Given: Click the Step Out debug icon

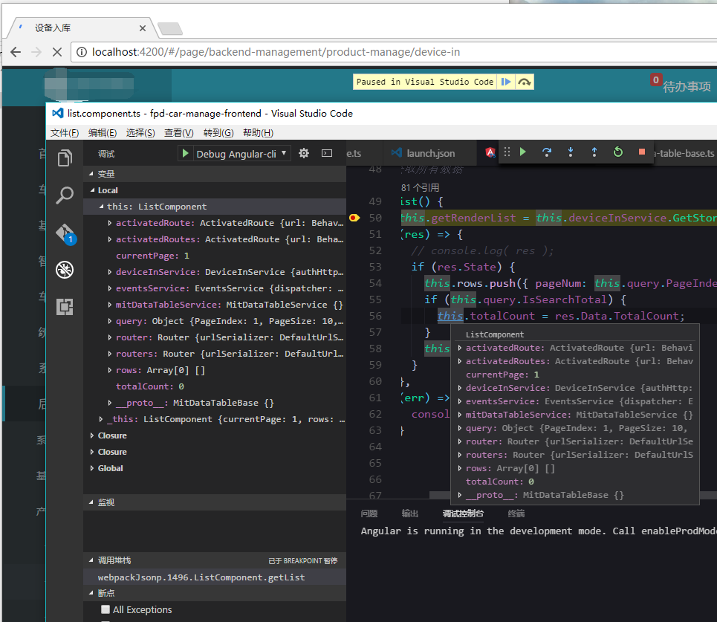Looking at the screenshot, I should point(594,152).
